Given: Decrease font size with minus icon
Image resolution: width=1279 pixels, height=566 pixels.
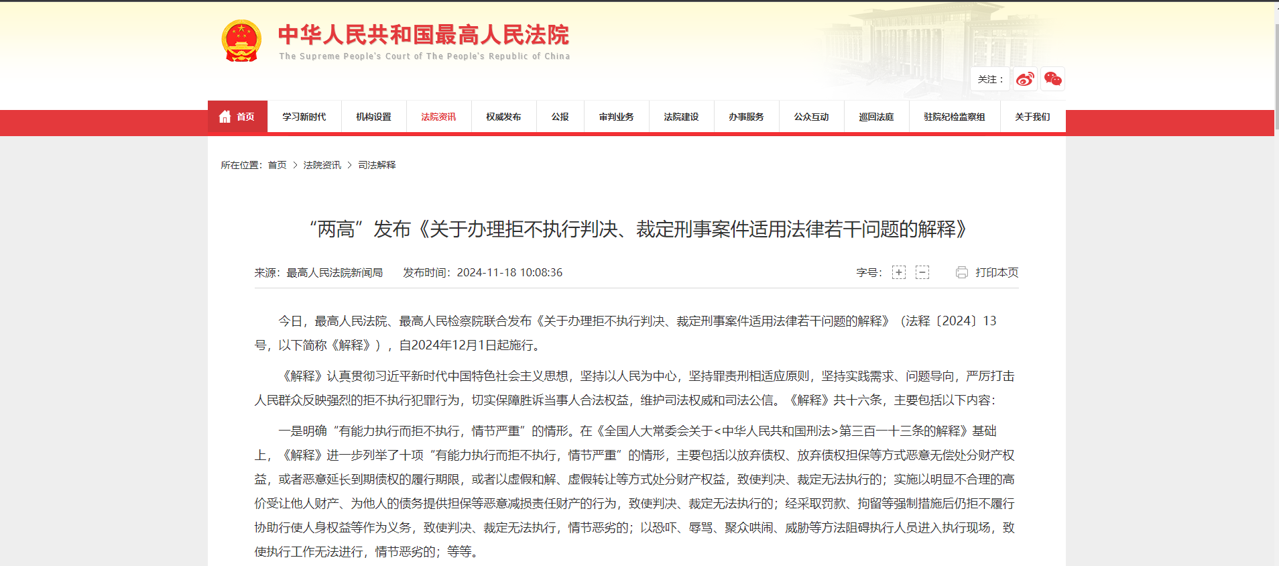Looking at the screenshot, I should (x=922, y=272).
